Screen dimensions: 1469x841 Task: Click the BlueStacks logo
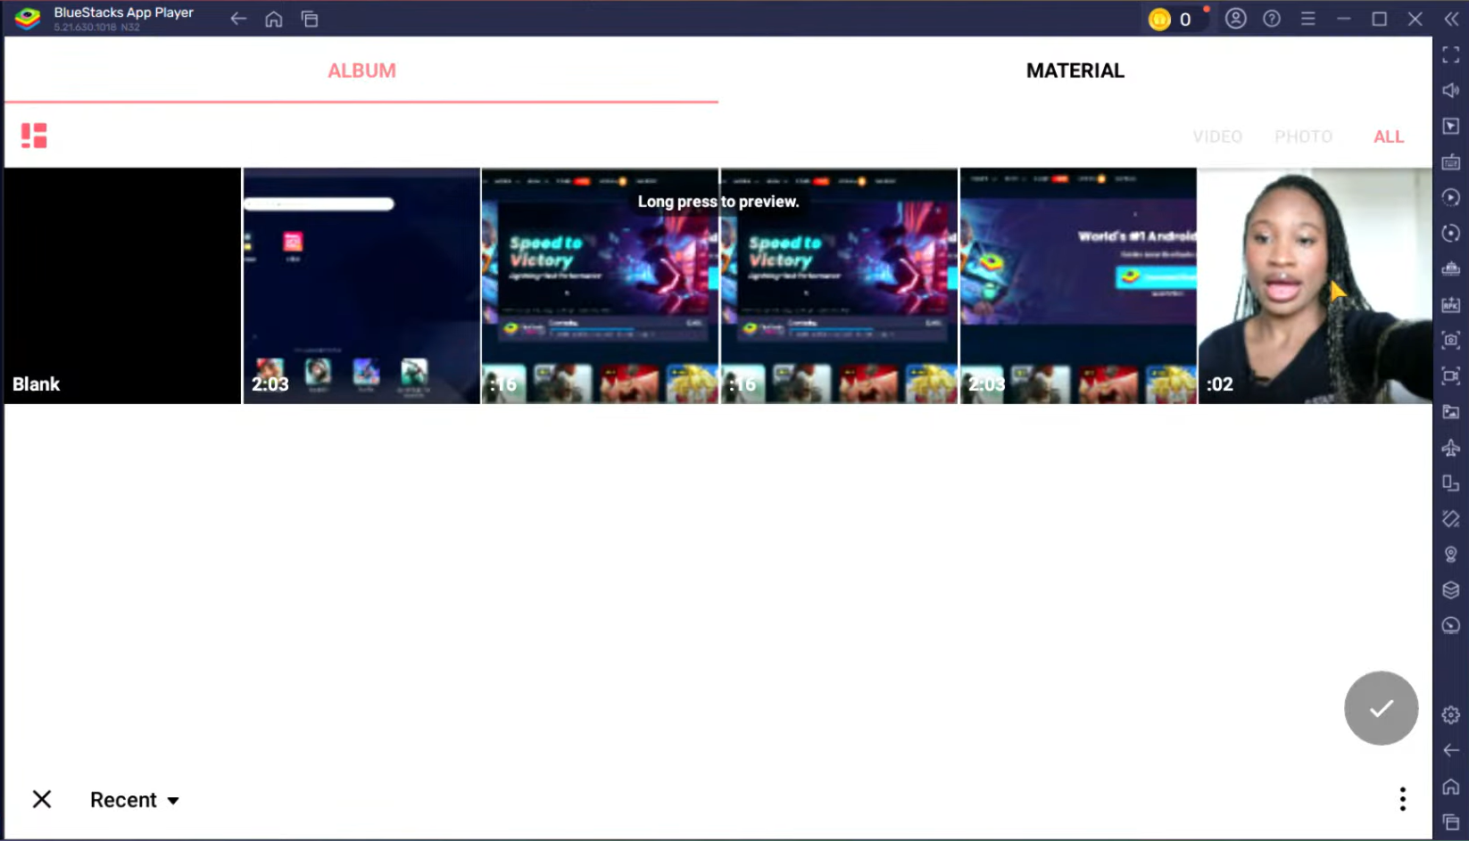[x=28, y=19]
